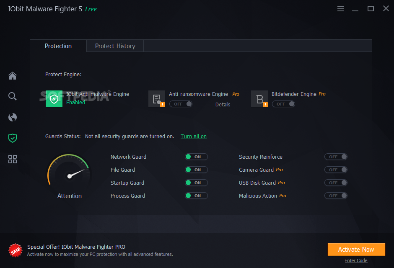Click the Process Guard label
Viewport: 394px width, 268px height.
128,196
